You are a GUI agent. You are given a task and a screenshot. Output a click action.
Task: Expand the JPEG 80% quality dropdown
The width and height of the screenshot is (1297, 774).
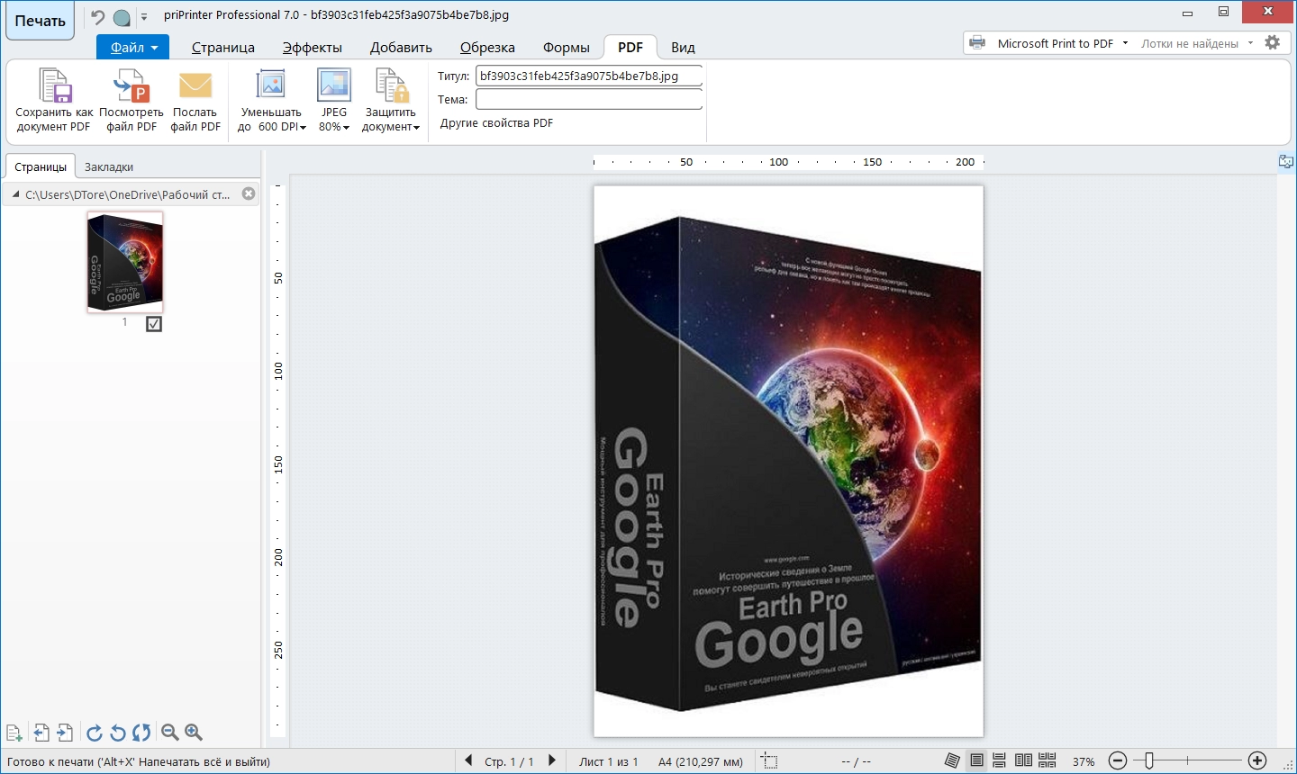click(x=334, y=127)
